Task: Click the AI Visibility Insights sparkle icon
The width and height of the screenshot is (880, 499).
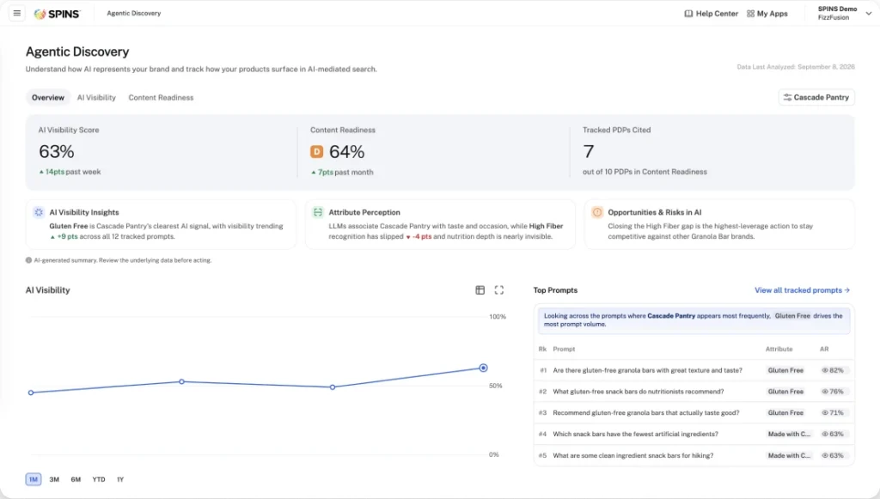Action: pyautogui.click(x=39, y=212)
